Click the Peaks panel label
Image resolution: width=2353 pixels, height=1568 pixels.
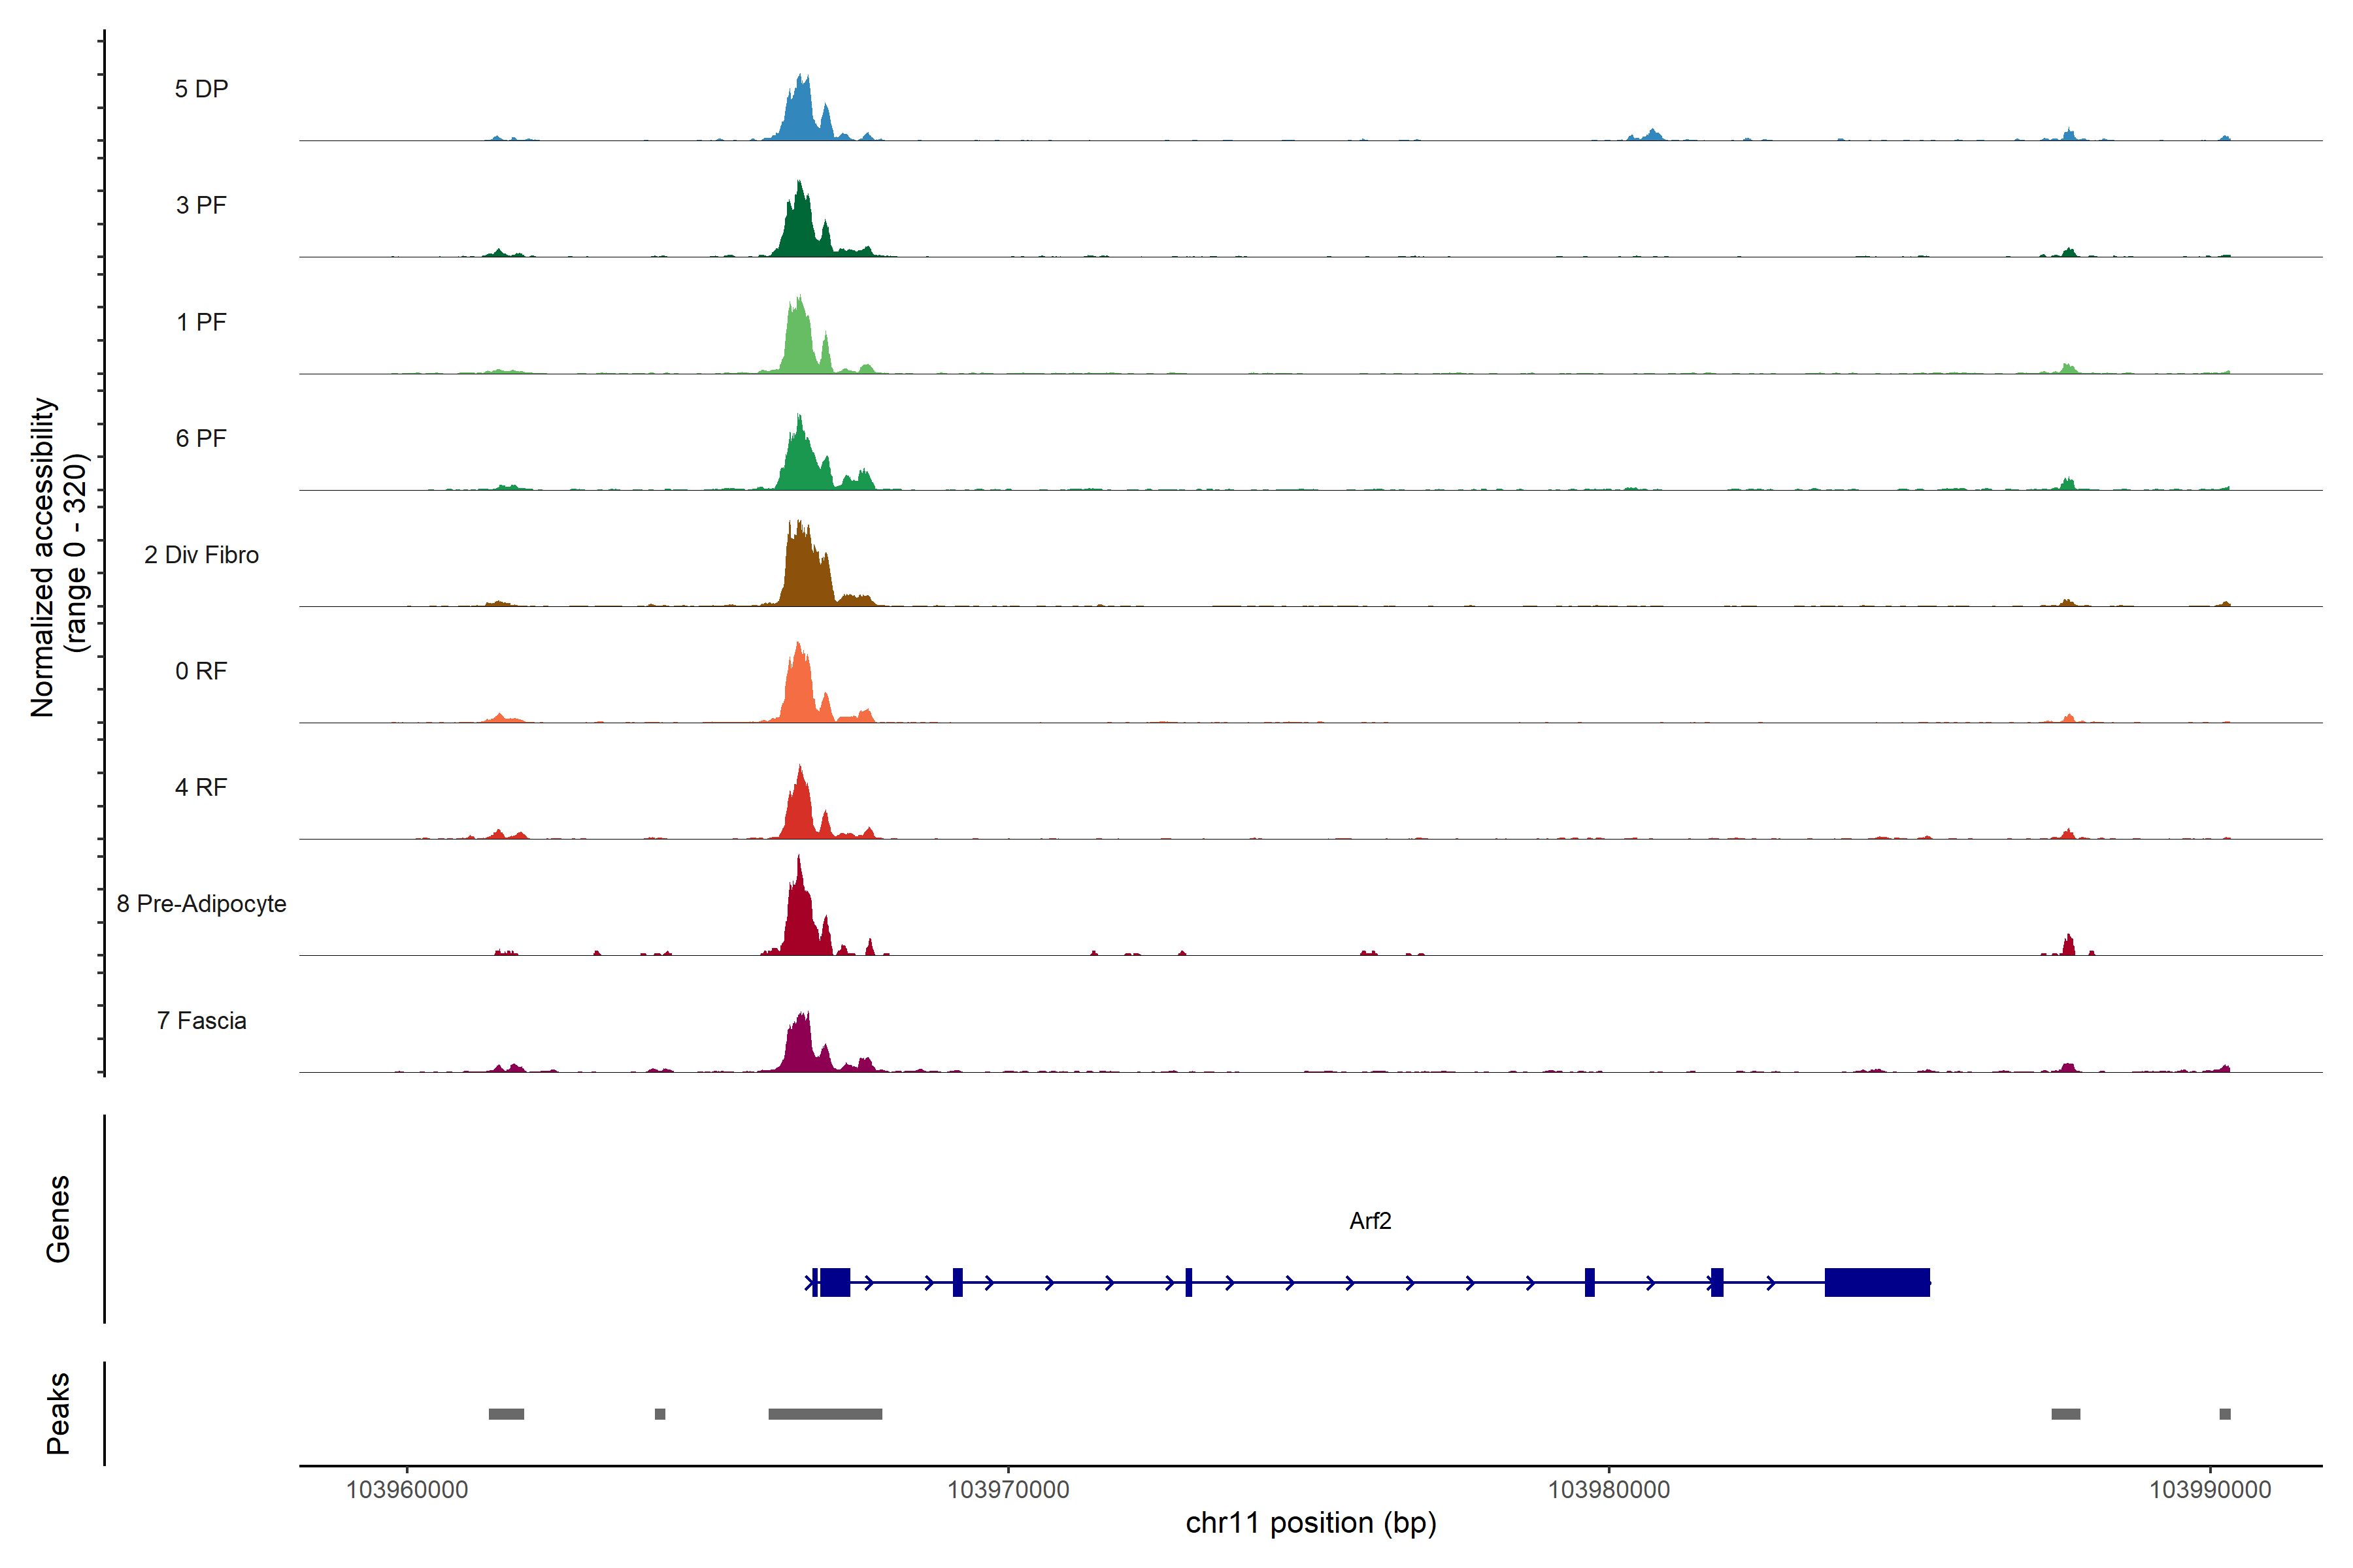58,1413
